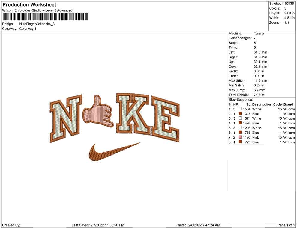Click the white swatch in stop row 1
The image size is (297, 228).
pyautogui.click(x=240, y=109)
